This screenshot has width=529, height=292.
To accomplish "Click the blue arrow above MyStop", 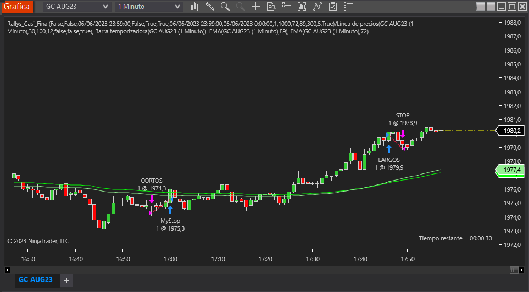I will point(170,210).
